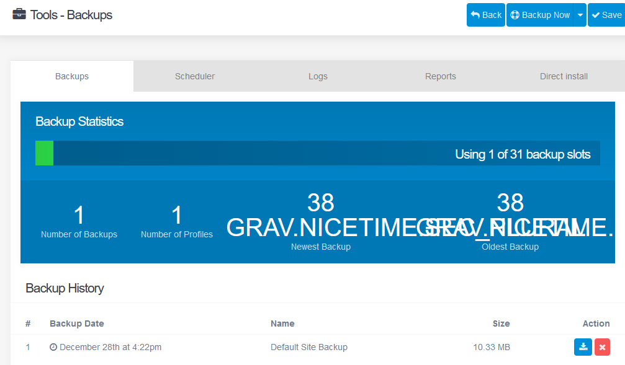Image resolution: width=625 pixels, height=365 pixels.
Task: Download the Default Site Backup
Action: (583, 347)
